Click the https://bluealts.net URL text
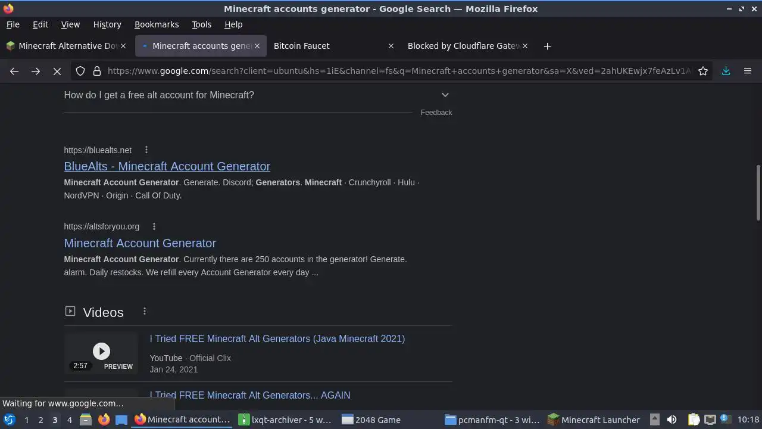 98,150
